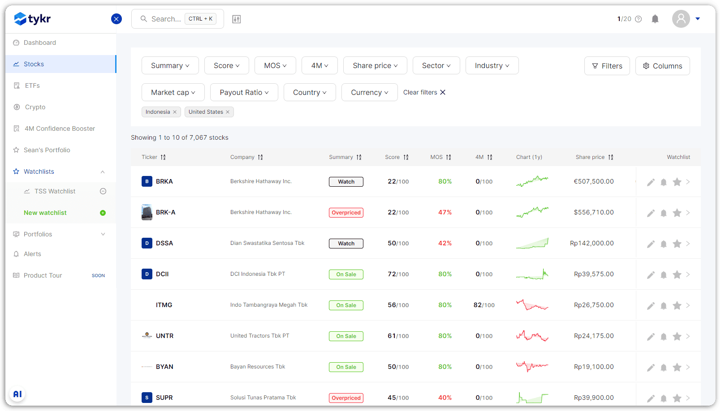Expand the Portfolios section

103,234
